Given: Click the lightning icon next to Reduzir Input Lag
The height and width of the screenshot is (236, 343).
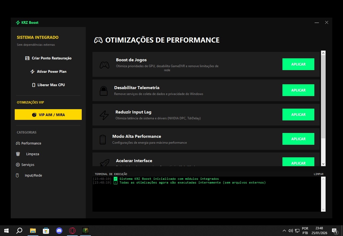Looking at the screenshot, I should click(104, 115).
